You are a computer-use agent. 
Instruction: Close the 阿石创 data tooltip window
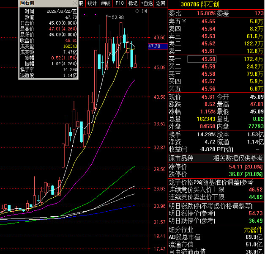pos(75,3)
